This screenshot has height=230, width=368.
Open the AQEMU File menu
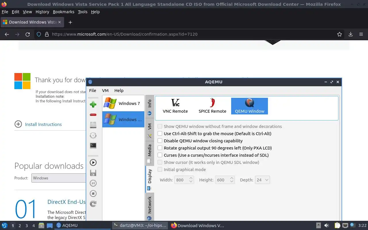click(x=93, y=90)
